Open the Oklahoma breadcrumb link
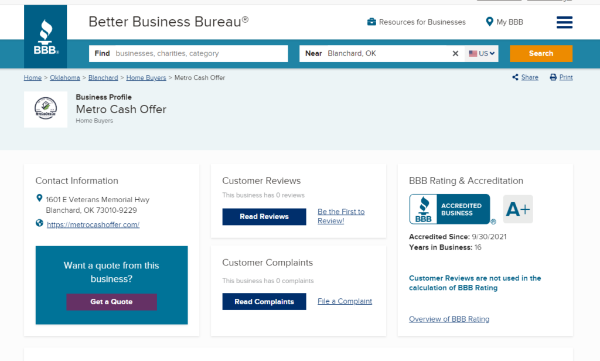This screenshot has height=361, width=600. tap(65, 78)
